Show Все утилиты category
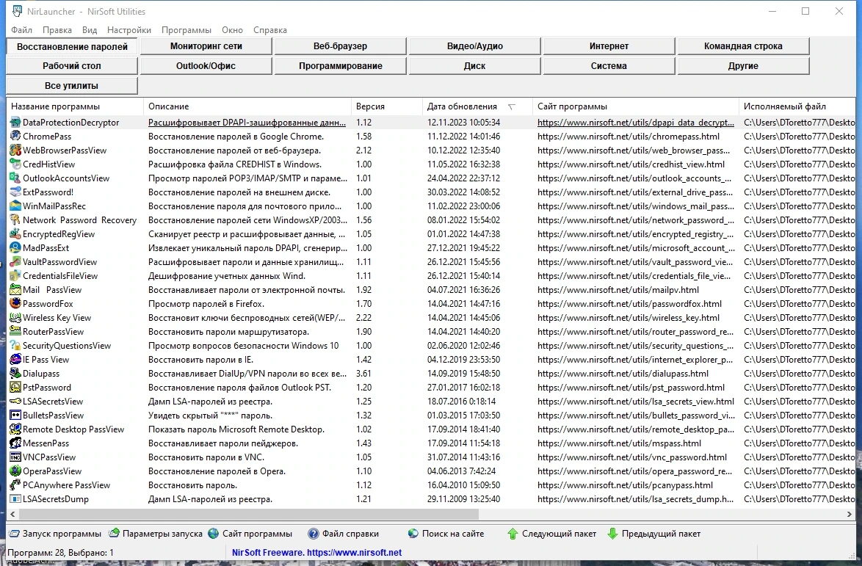This screenshot has height=566, width=862. coord(71,86)
